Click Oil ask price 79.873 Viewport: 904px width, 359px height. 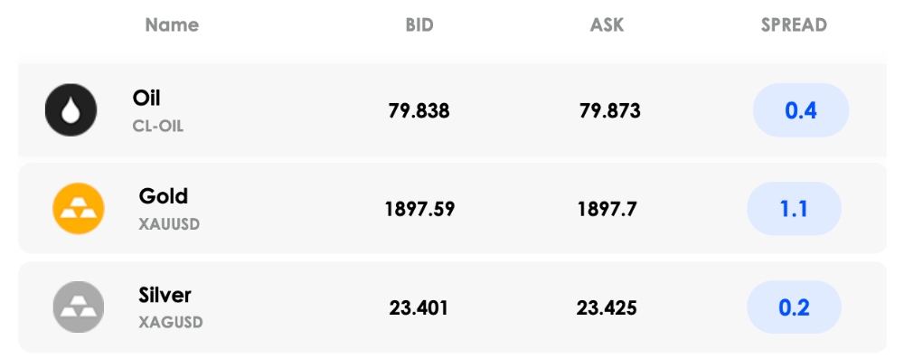(610, 110)
